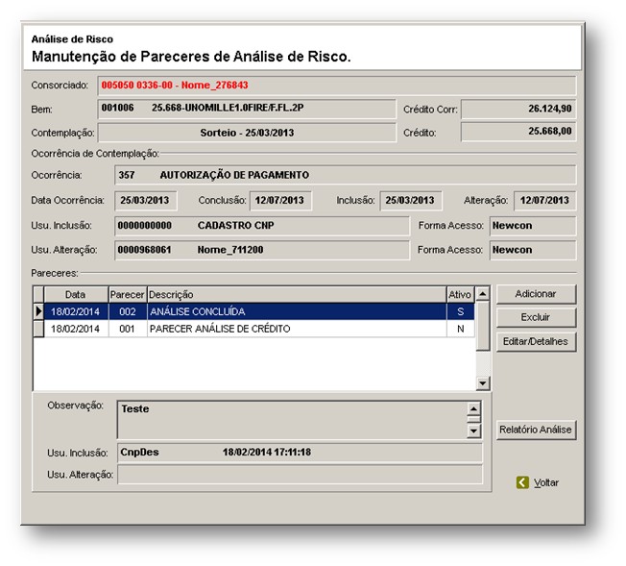Click the Bem field with UNOMILLE1.0FIRE
Image resolution: width=626 pixels, height=566 pixels.
247,109
